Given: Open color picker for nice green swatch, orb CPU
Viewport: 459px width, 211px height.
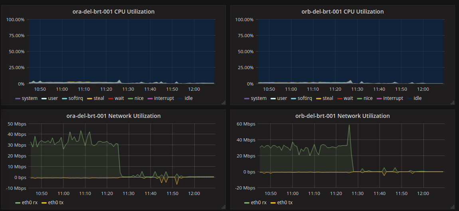Looking at the screenshot, I should click(360, 98).
